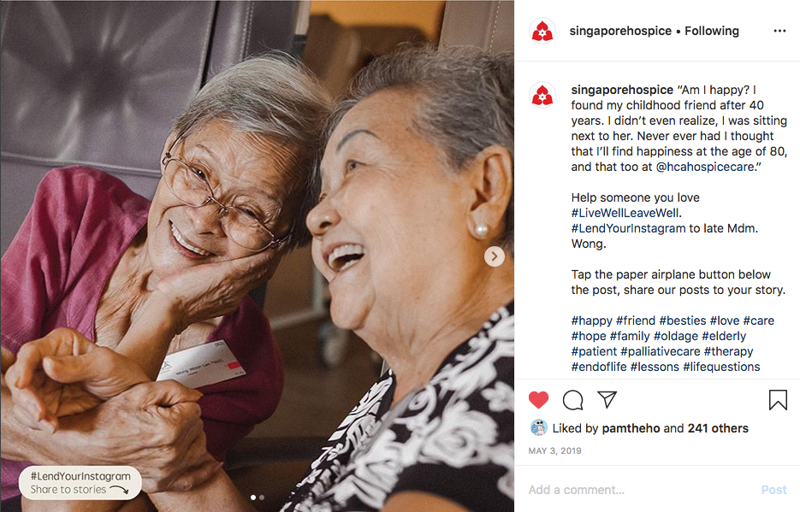The height and width of the screenshot is (512, 800).
Task: Go to next photo with carousel arrow
Action: point(494,256)
